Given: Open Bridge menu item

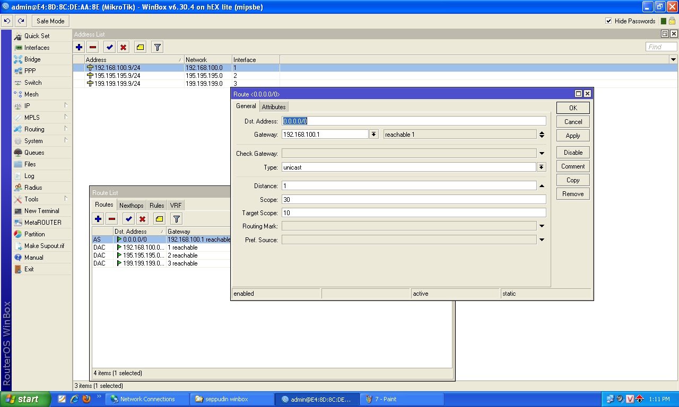Looking at the screenshot, I should pyautogui.click(x=42, y=59).
